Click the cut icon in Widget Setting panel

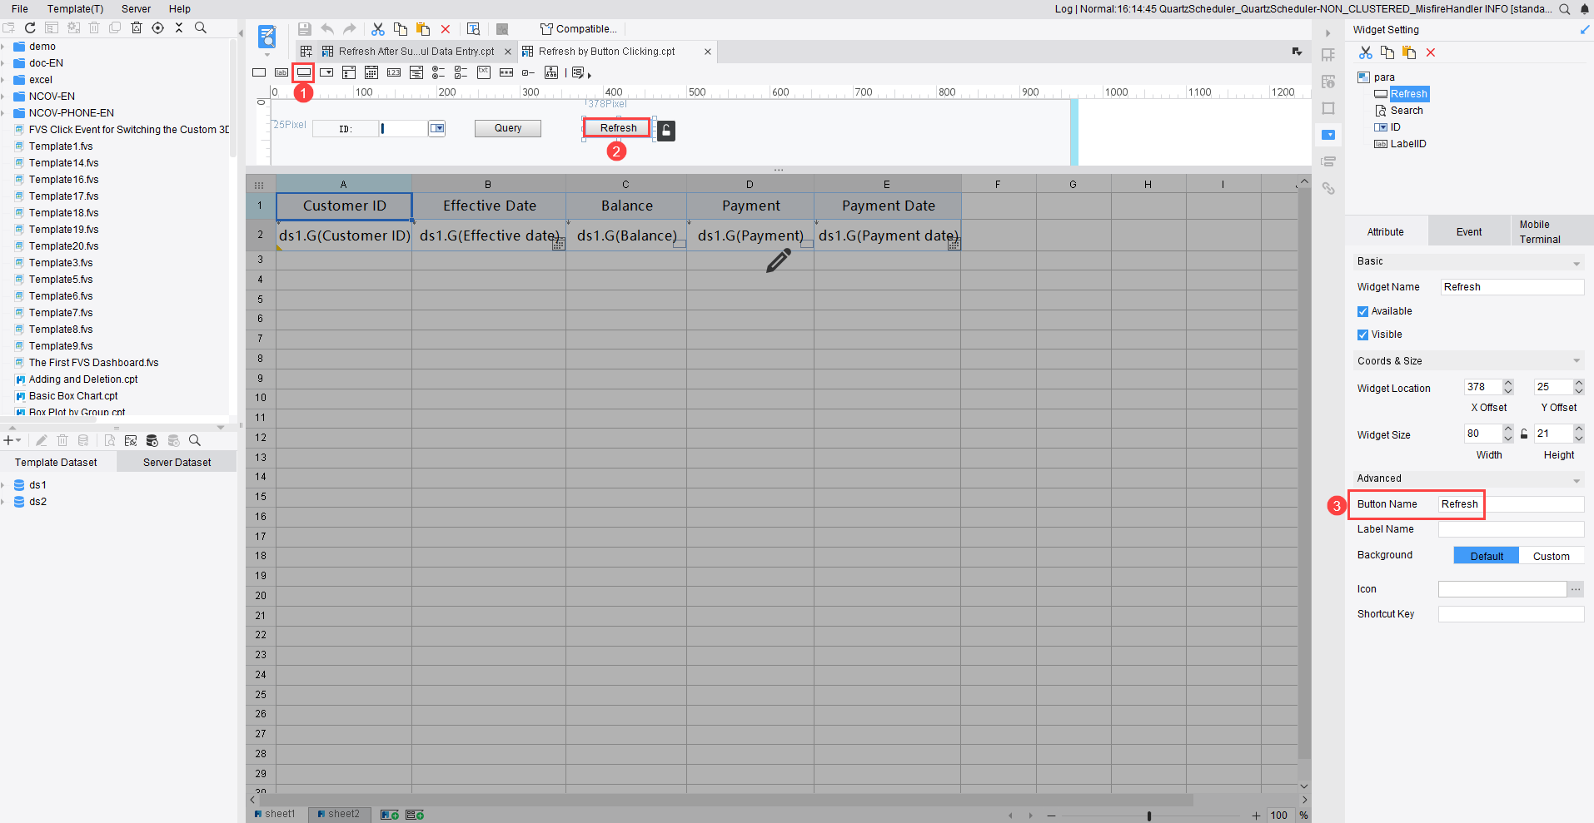pyautogui.click(x=1366, y=52)
